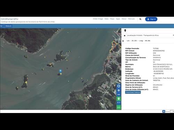Click the GEOPortal-SPU site title
The width and height of the screenshot is (174, 130).
pyautogui.click(x=9, y=19)
